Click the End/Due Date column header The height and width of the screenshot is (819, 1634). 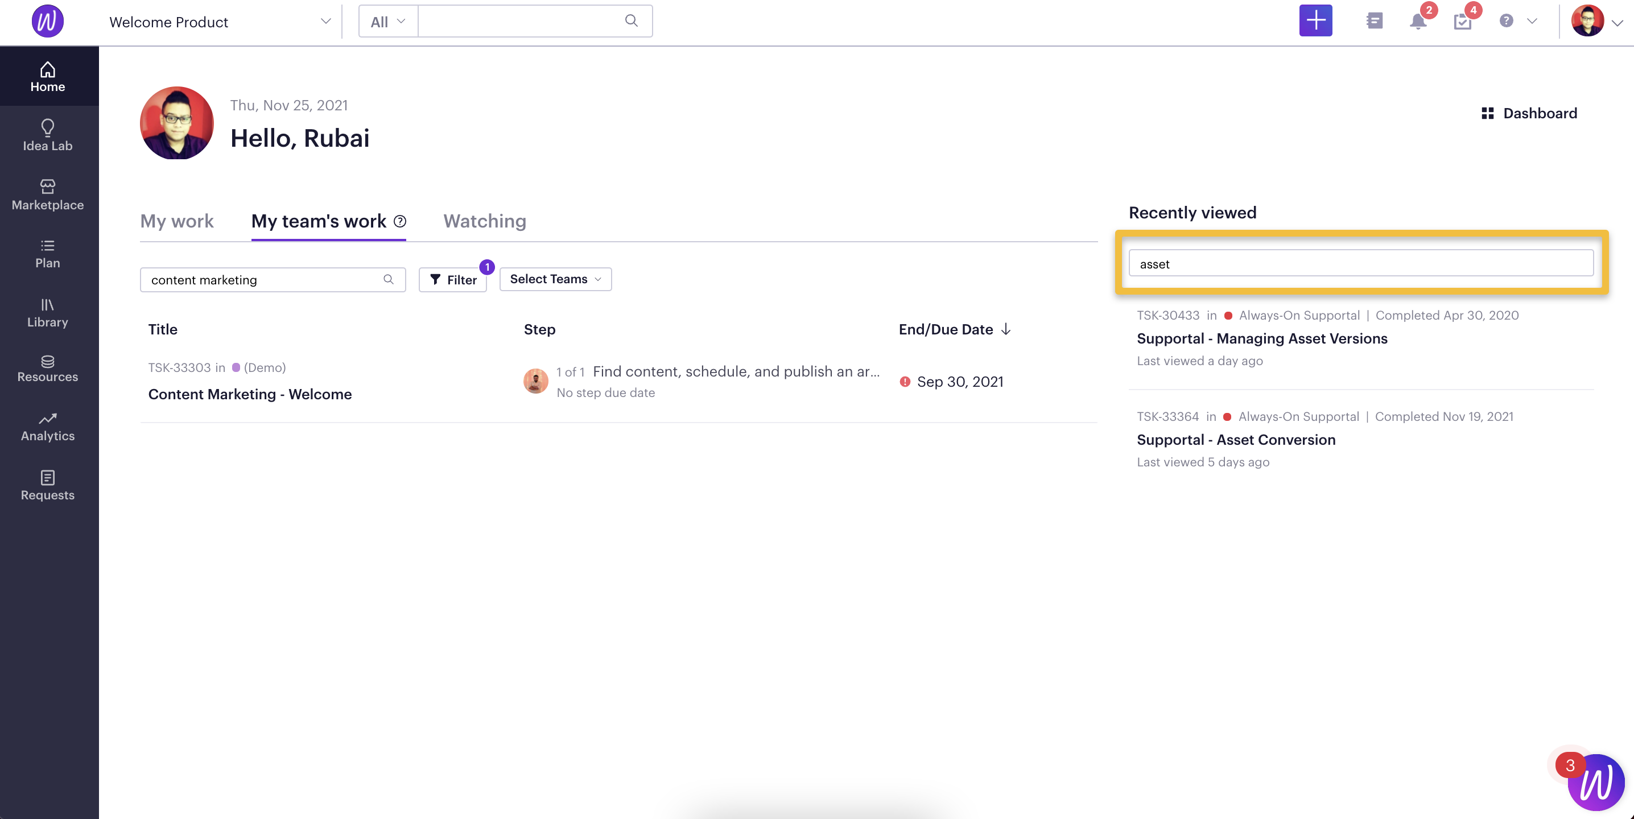[946, 329]
